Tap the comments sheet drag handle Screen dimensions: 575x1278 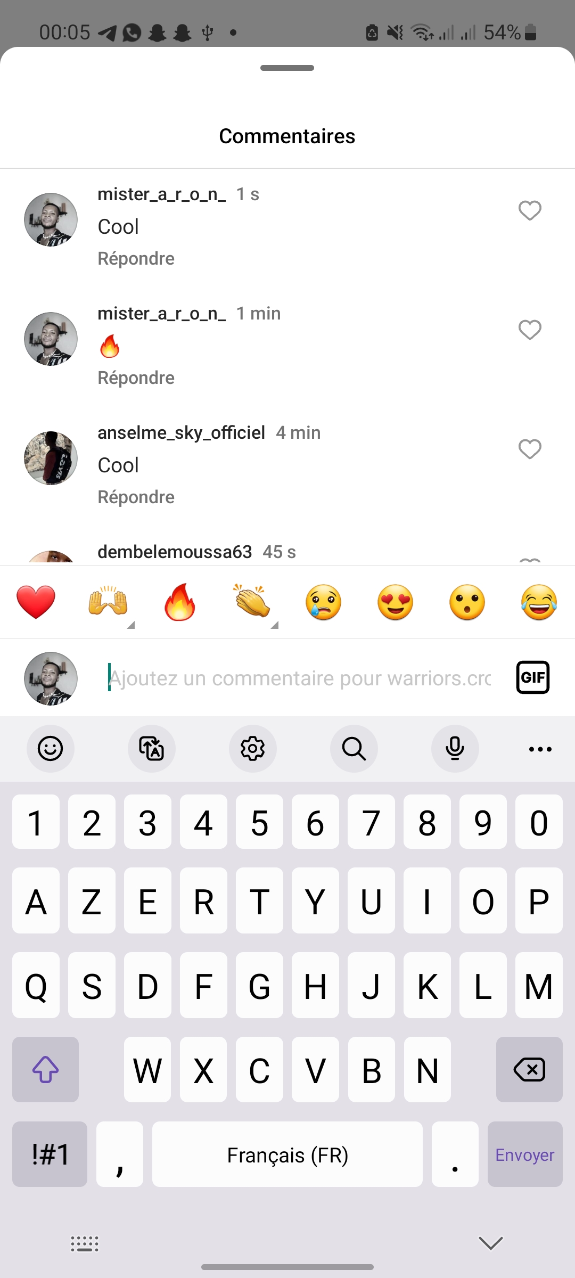click(x=287, y=68)
